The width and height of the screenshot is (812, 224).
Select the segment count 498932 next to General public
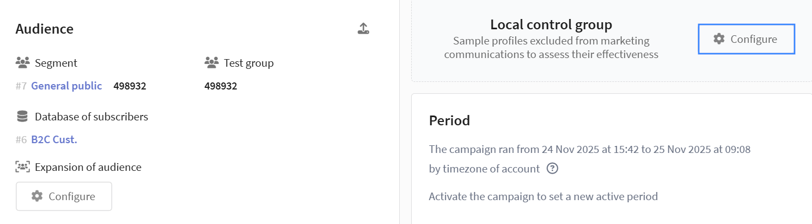point(130,86)
